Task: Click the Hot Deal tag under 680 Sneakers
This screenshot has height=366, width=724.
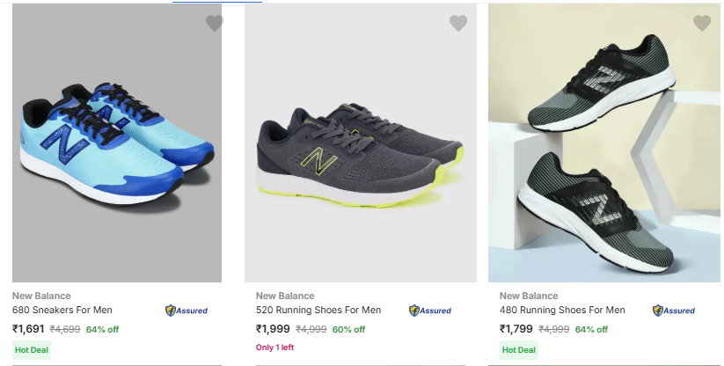Action: click(31, 350)
